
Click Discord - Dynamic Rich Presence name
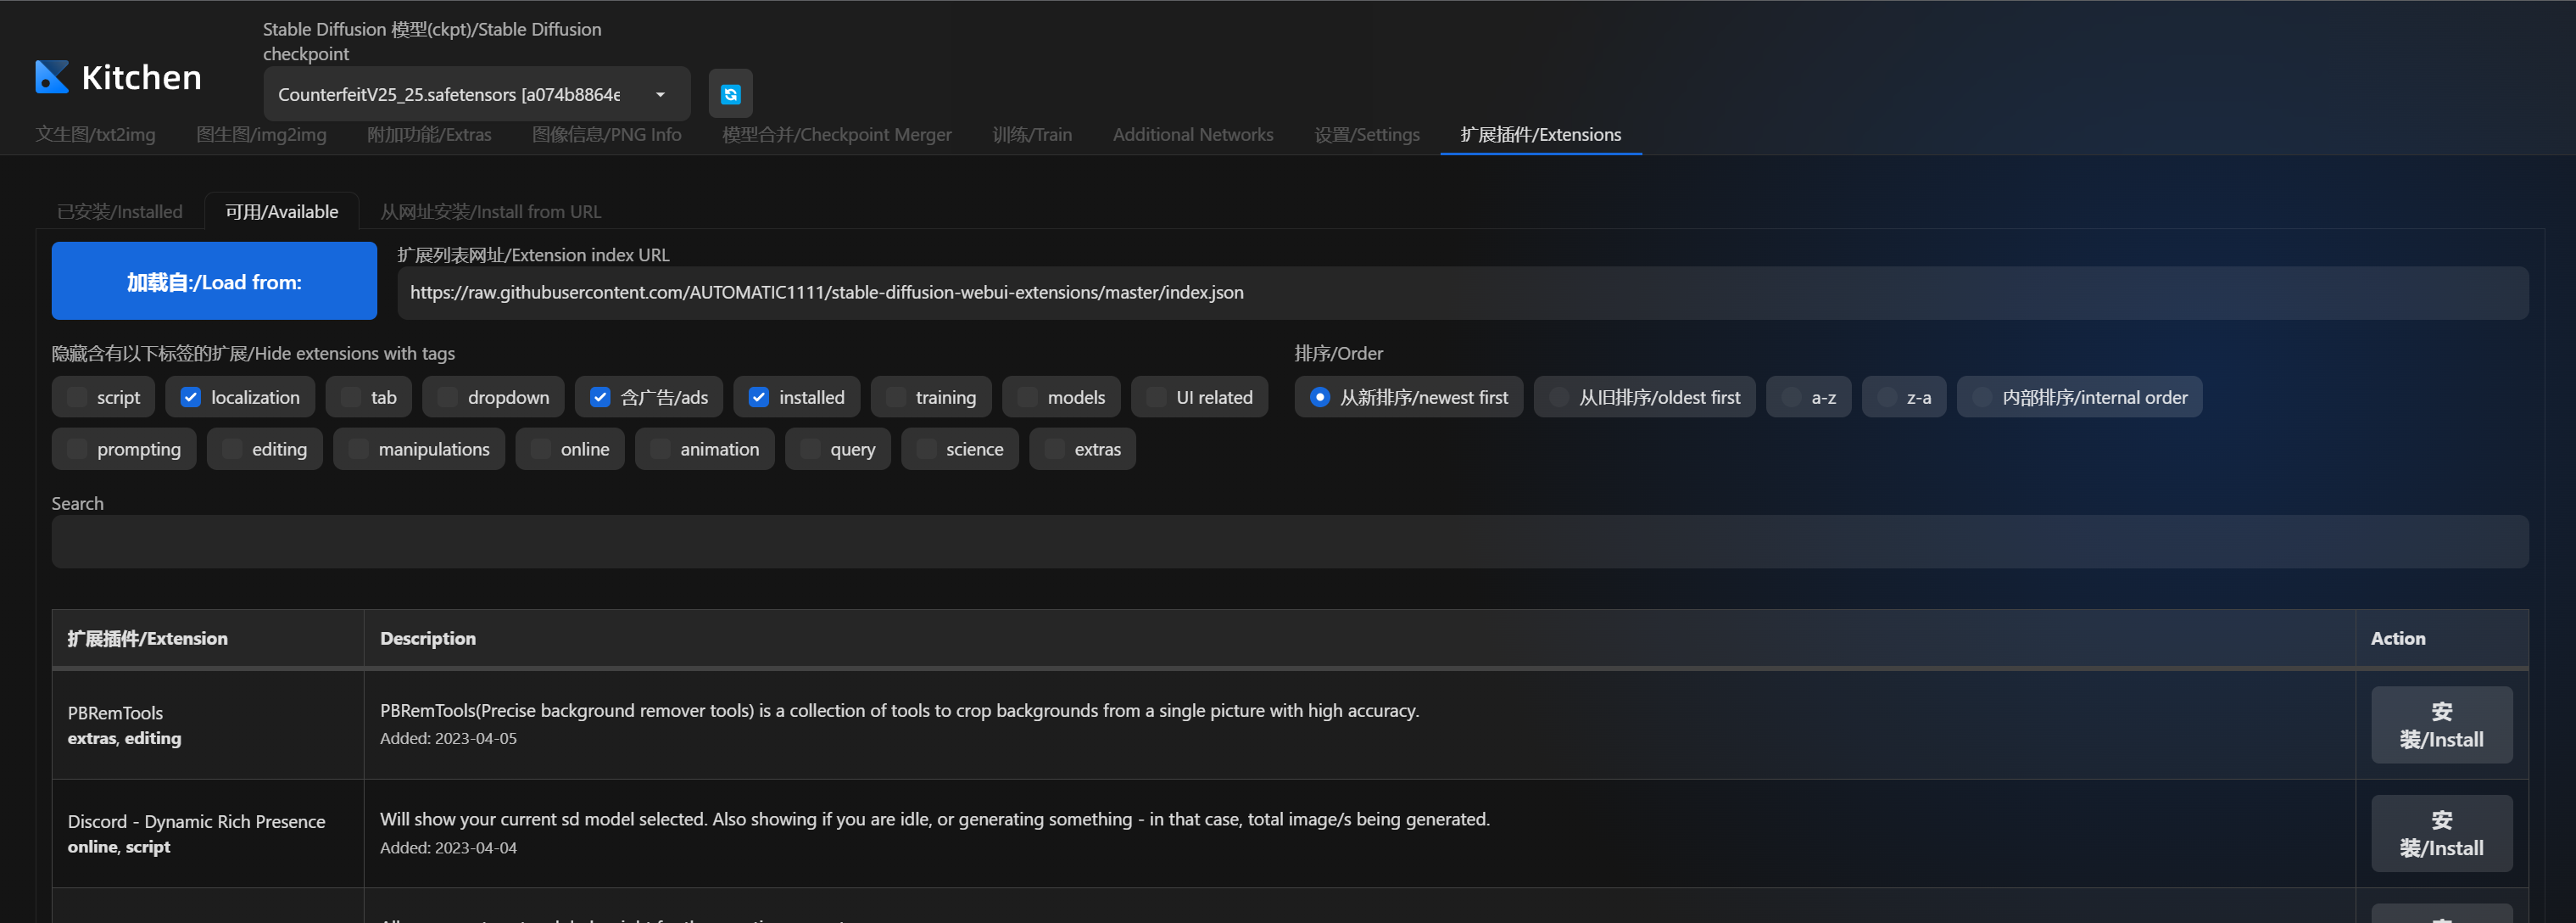click(196, 821)
